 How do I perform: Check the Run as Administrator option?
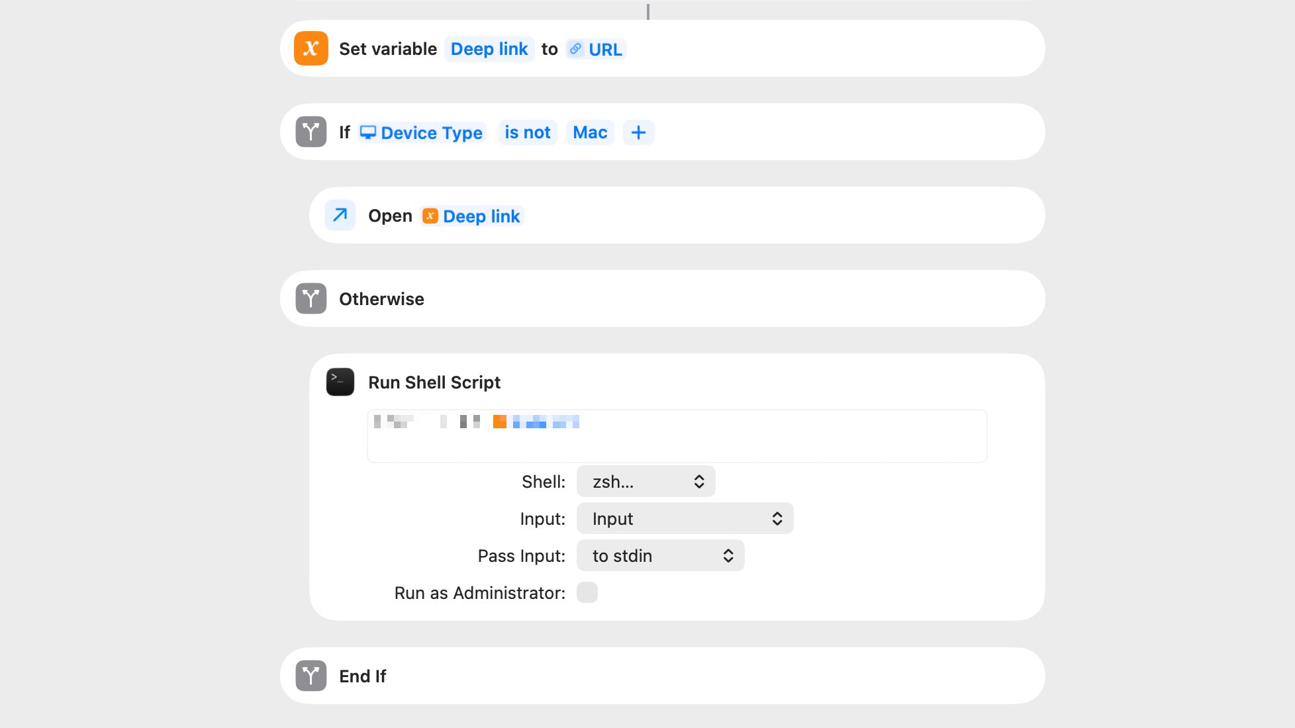pyautogui.click(x=587, y=592)
